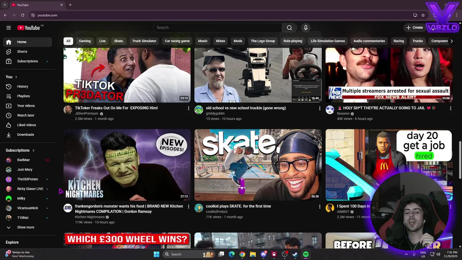
Task: Expand the Subscriptions section chevron
Action: click(33, 150)
